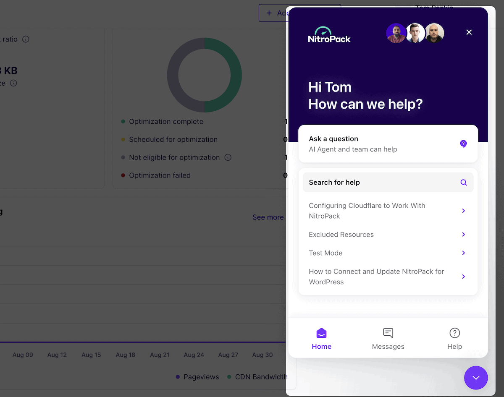Click the middle support agent avatar

pos(415,33)
